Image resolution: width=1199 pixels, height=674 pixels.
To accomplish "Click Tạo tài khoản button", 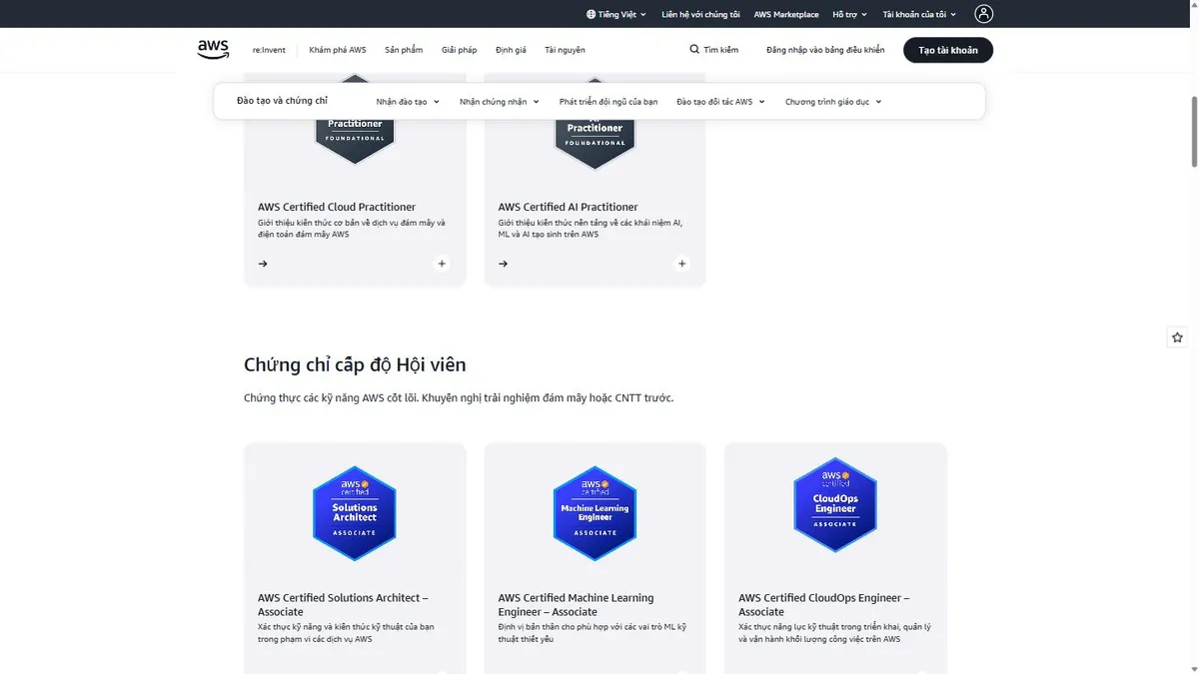I will point(948,50).
